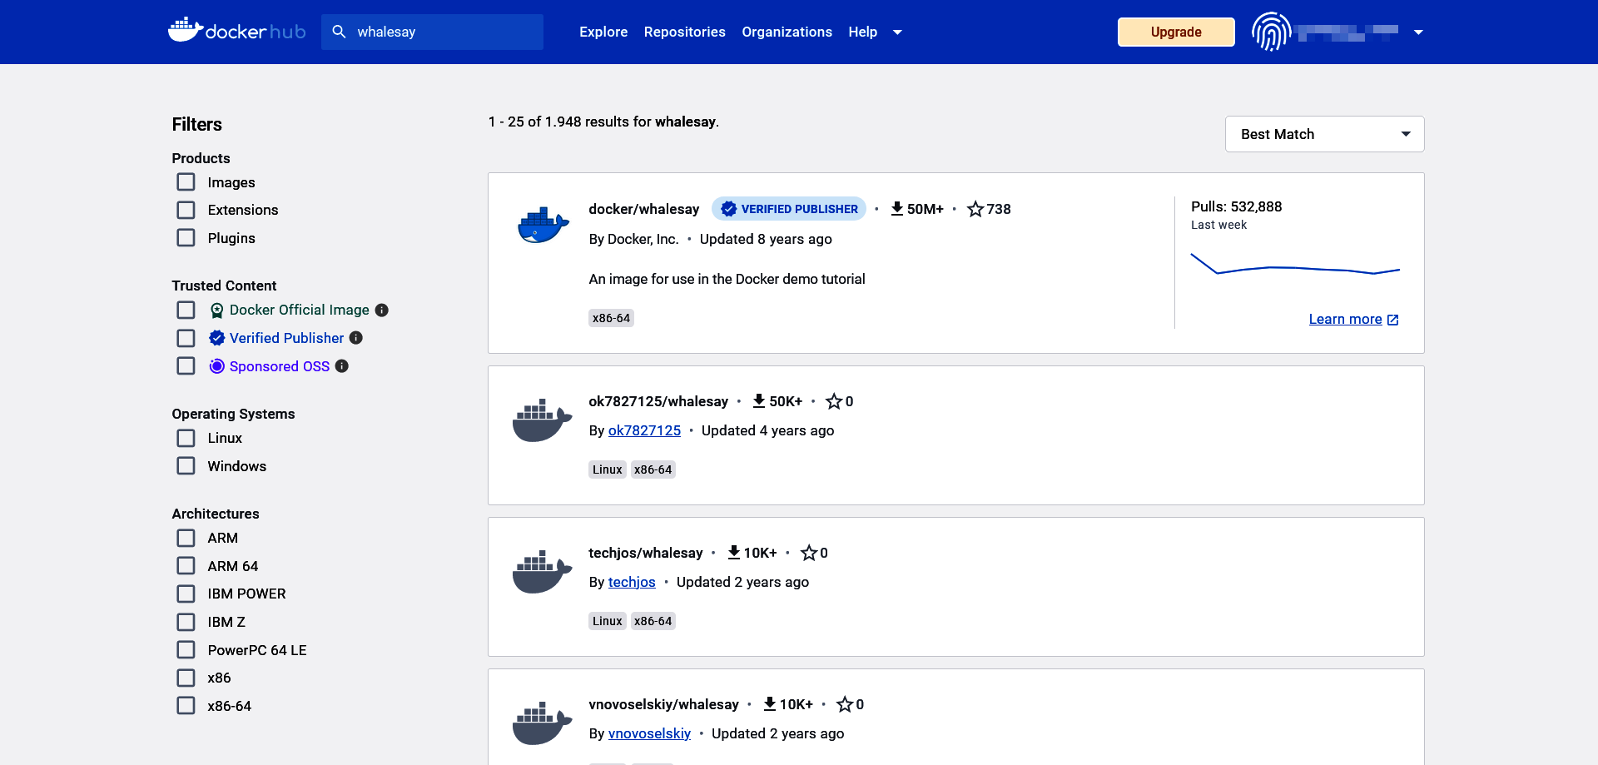The width and height of the screenshot is (1598, 765).
Task: Check the Linux operating system filter
Action: click(185, 438)
